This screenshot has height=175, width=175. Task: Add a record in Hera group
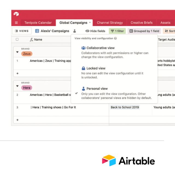pyautogui.click(x=17, y=120)
